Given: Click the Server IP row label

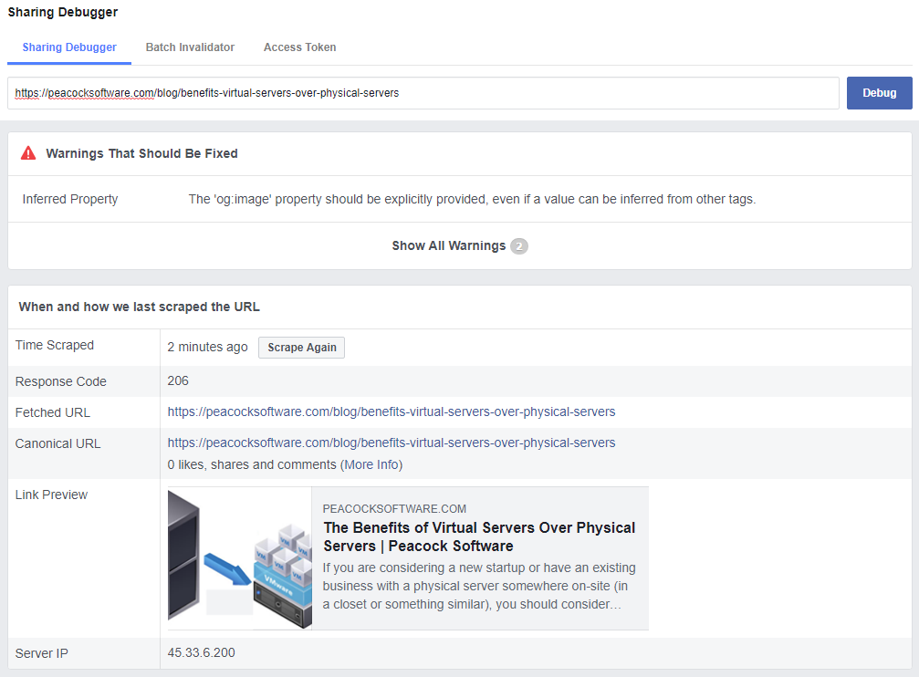Looking at the screenshot, I should [42, 653].
